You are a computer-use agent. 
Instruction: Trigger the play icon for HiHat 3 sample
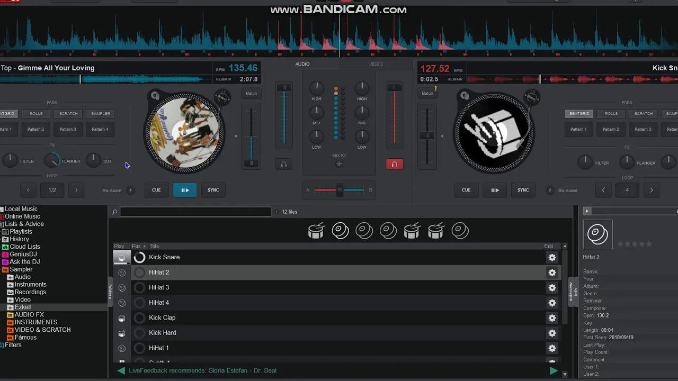(x=122, y=287)
